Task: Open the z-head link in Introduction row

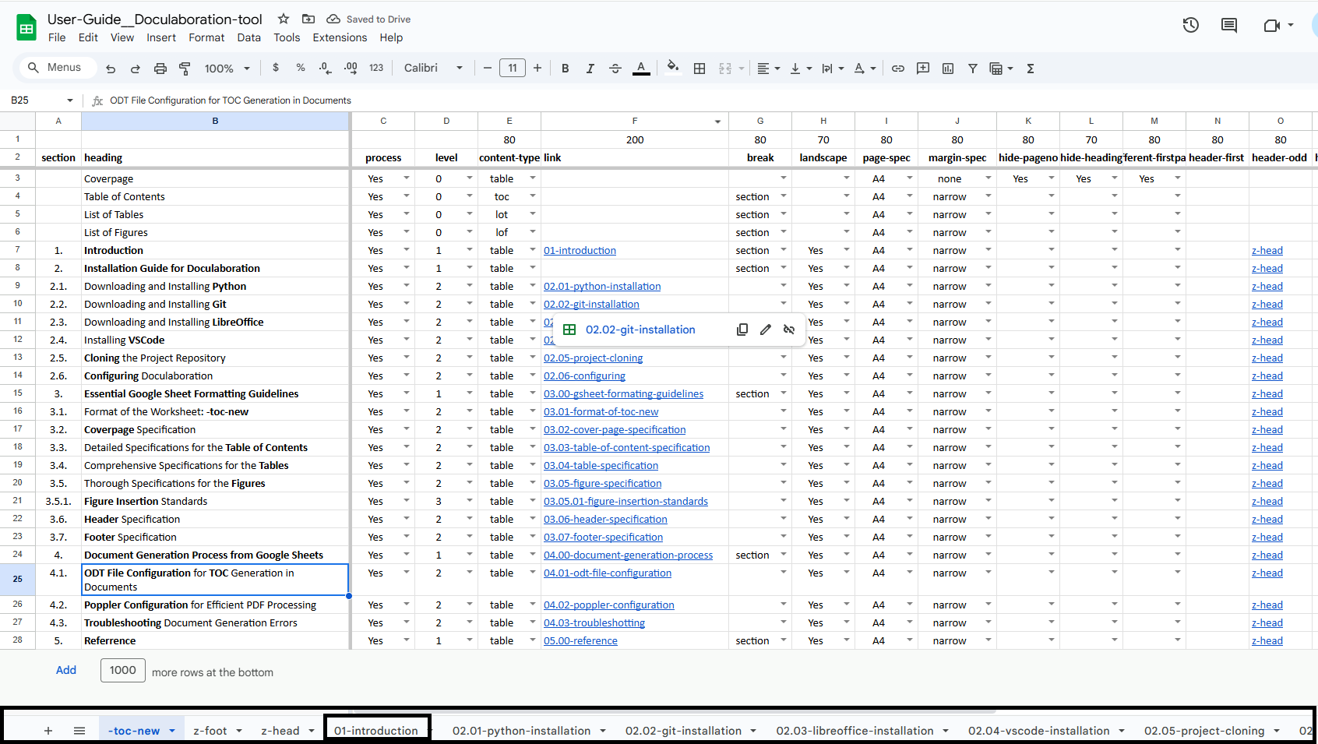Action: point(1267,250)
